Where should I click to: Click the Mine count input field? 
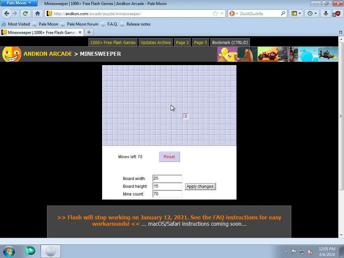pyautogui.click(x=167, y=194)
